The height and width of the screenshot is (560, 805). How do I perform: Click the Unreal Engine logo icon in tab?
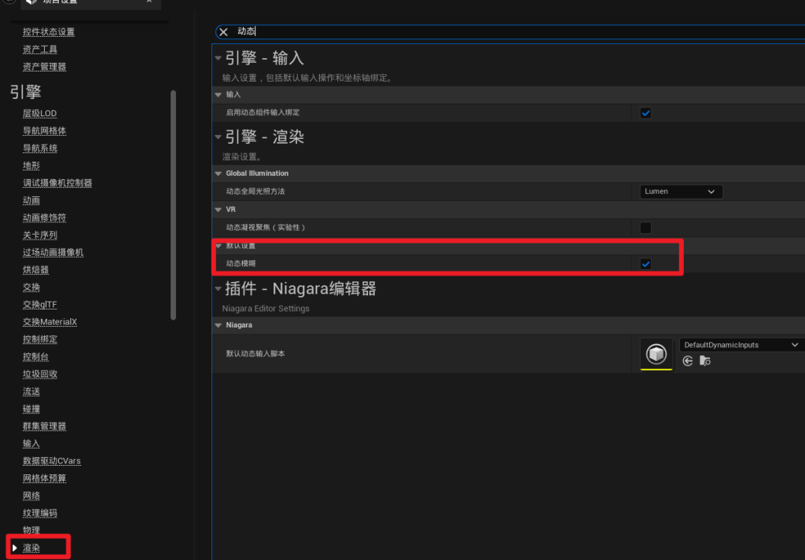tap(31, 2)
